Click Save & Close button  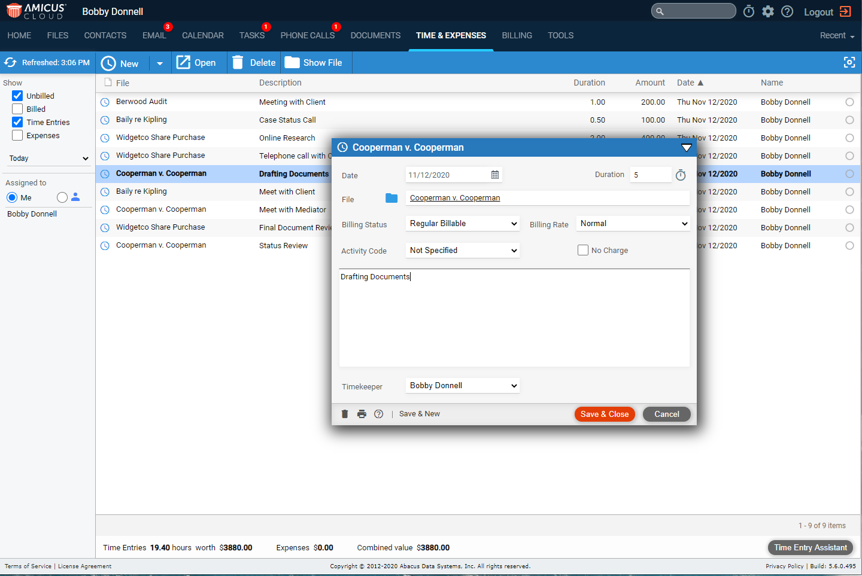605,414
